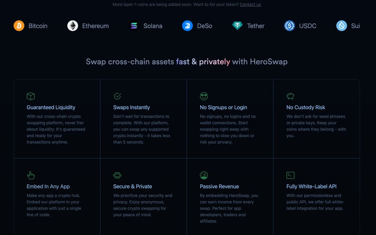Click the description starting 'With our permissionless'

315,202
